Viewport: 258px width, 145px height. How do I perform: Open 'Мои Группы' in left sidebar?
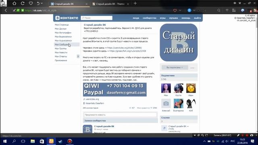(61, 48)
